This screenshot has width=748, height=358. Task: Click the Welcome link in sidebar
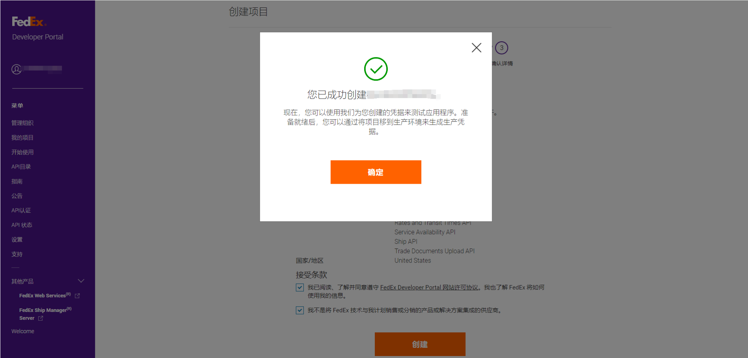point(23,331)
